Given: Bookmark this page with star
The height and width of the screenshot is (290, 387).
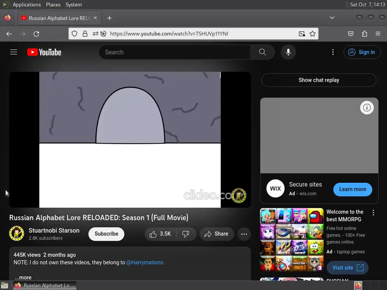Looking at the screenshot, I should (x=313, y=34).
